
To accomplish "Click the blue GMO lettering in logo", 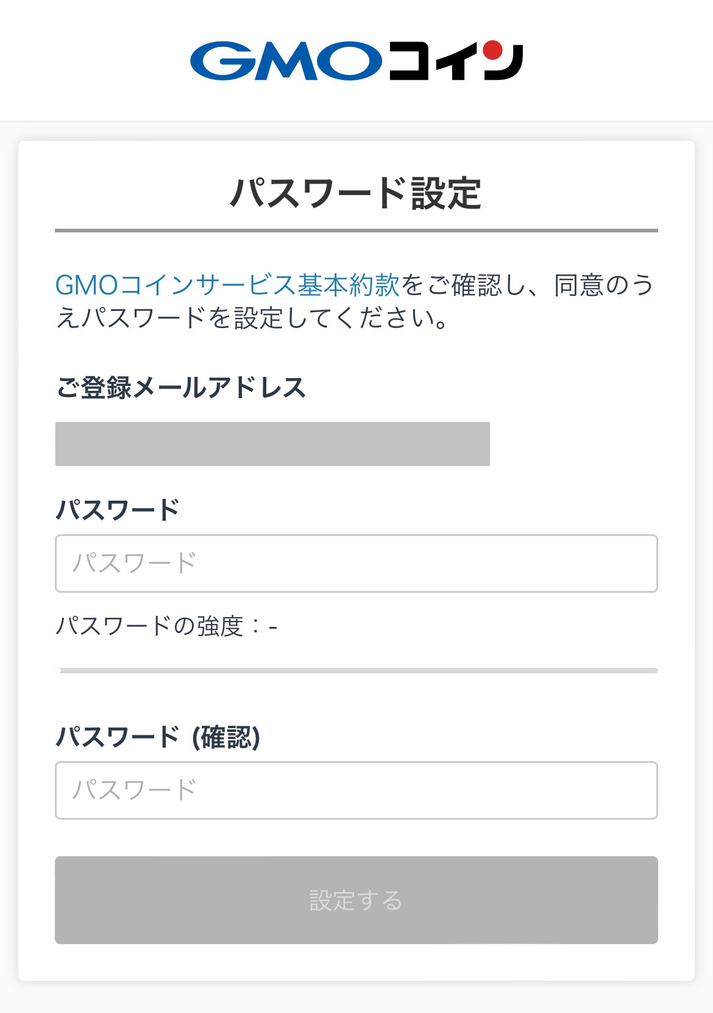I will [x=285, y=62].
